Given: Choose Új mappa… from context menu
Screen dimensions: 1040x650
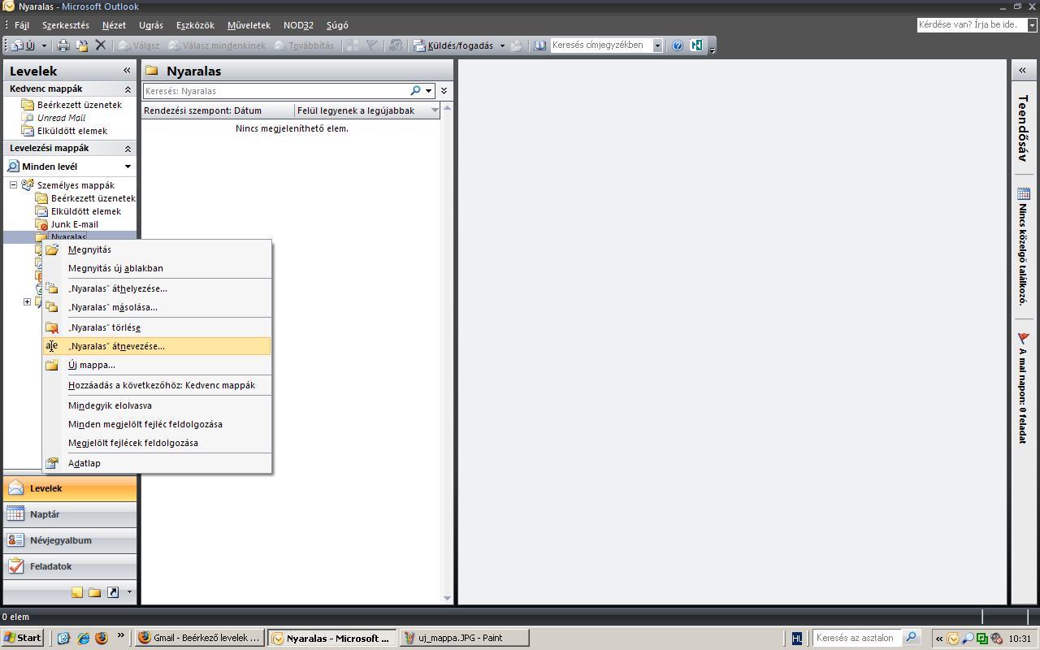Looking at the screenshot, I should pyautogui.click(x=157, y=365).
